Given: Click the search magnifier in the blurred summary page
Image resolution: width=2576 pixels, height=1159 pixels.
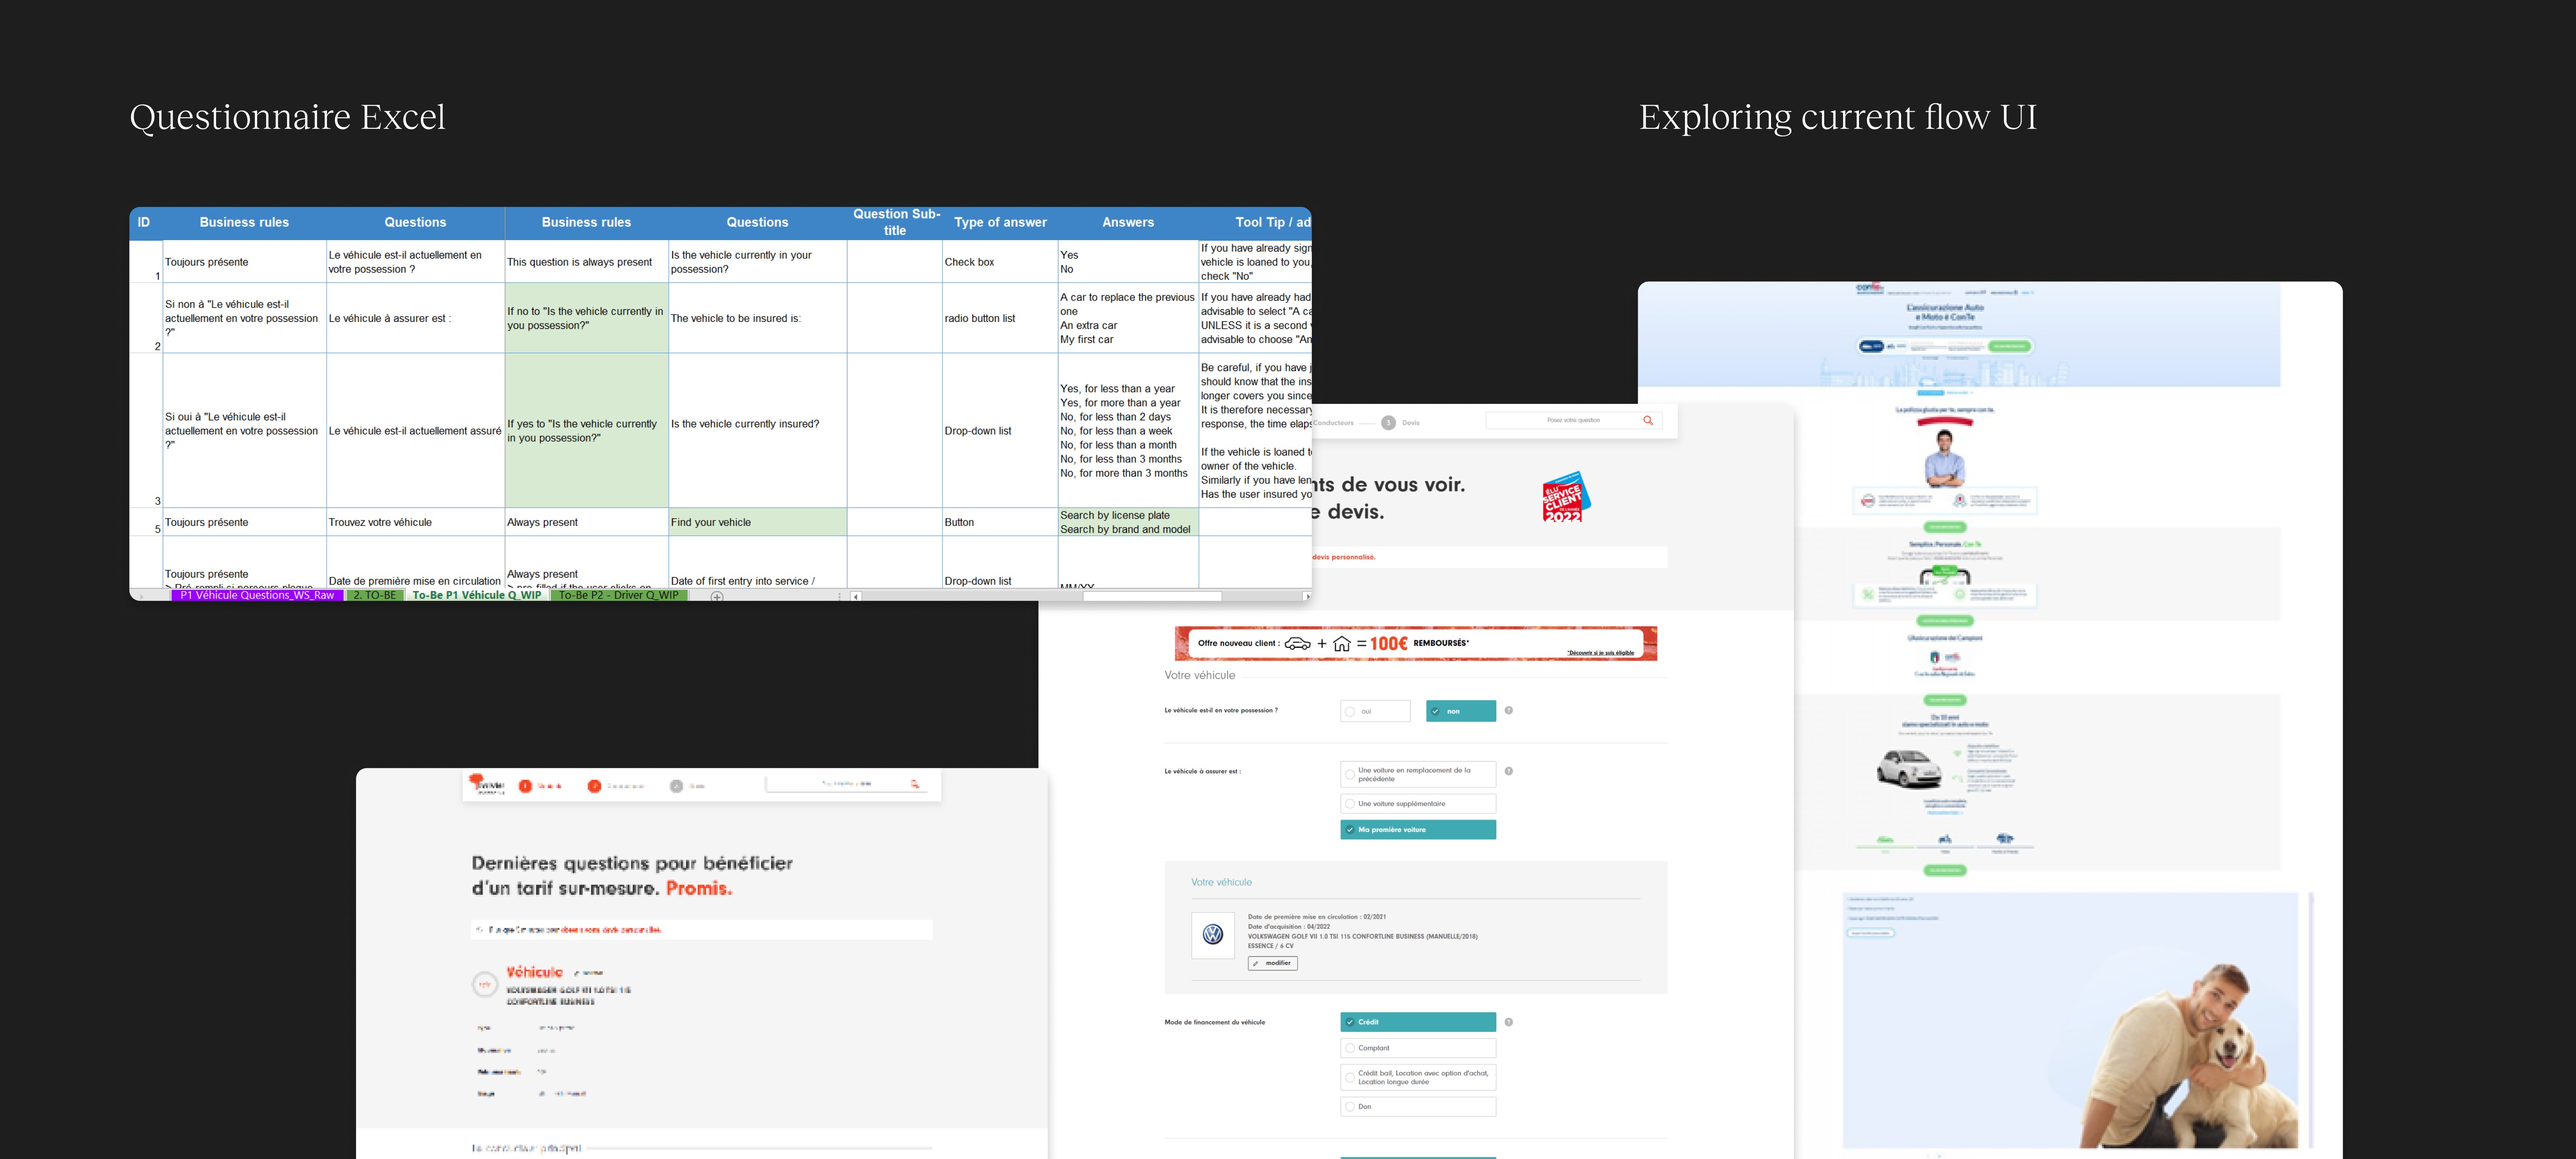Looking at the screenshot, I should (915, 784).
